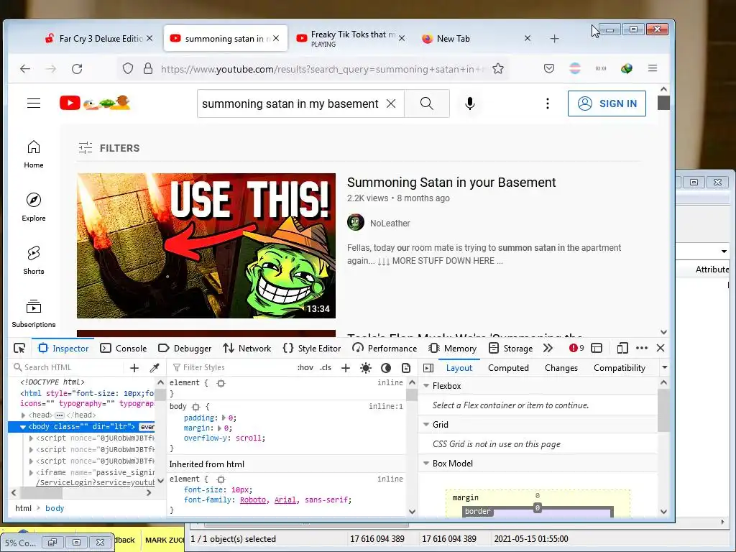The width and height of the screenshot is (736, 552).
Task: Open devtools customize three-dot menu
Action: point(642,349)
